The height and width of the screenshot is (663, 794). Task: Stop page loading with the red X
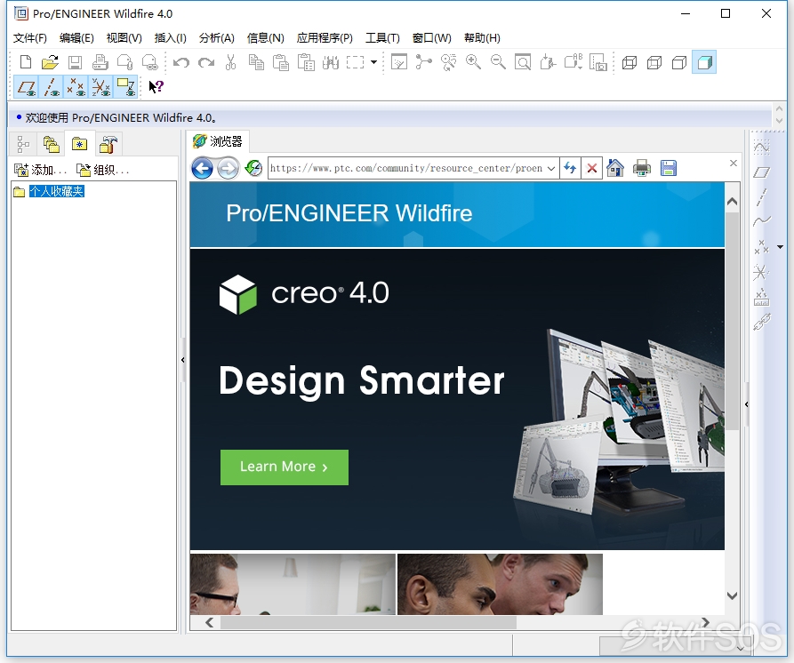[x=591, y=168]
